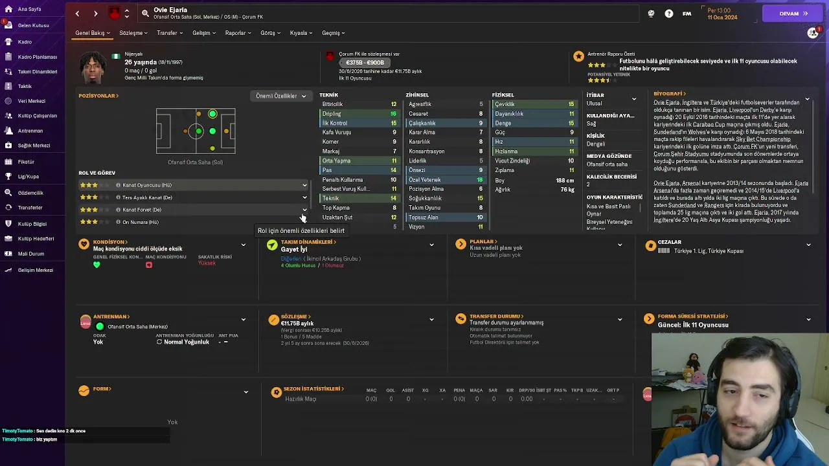Expand the Ters Ayaklı Kanat (De) row
This screenshot has height=466, width=829.
[x=304, y=197]
